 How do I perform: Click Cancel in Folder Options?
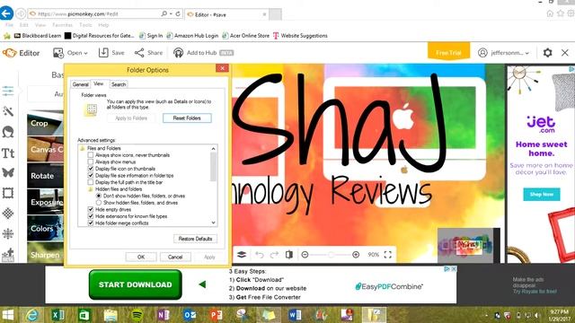[x=175, y=258]
